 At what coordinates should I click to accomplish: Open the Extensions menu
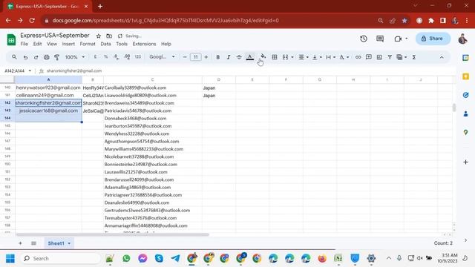tap(144, 44)
